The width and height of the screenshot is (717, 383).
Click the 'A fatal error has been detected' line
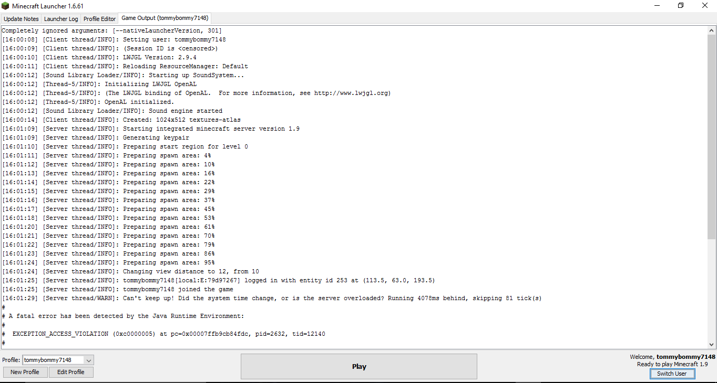pos(123,316)
